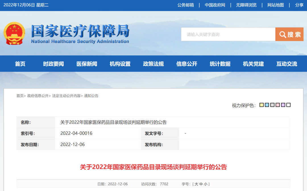Select pink eye-protection color swatch
The height and width of the screenshot is (191, 307).
278,105
